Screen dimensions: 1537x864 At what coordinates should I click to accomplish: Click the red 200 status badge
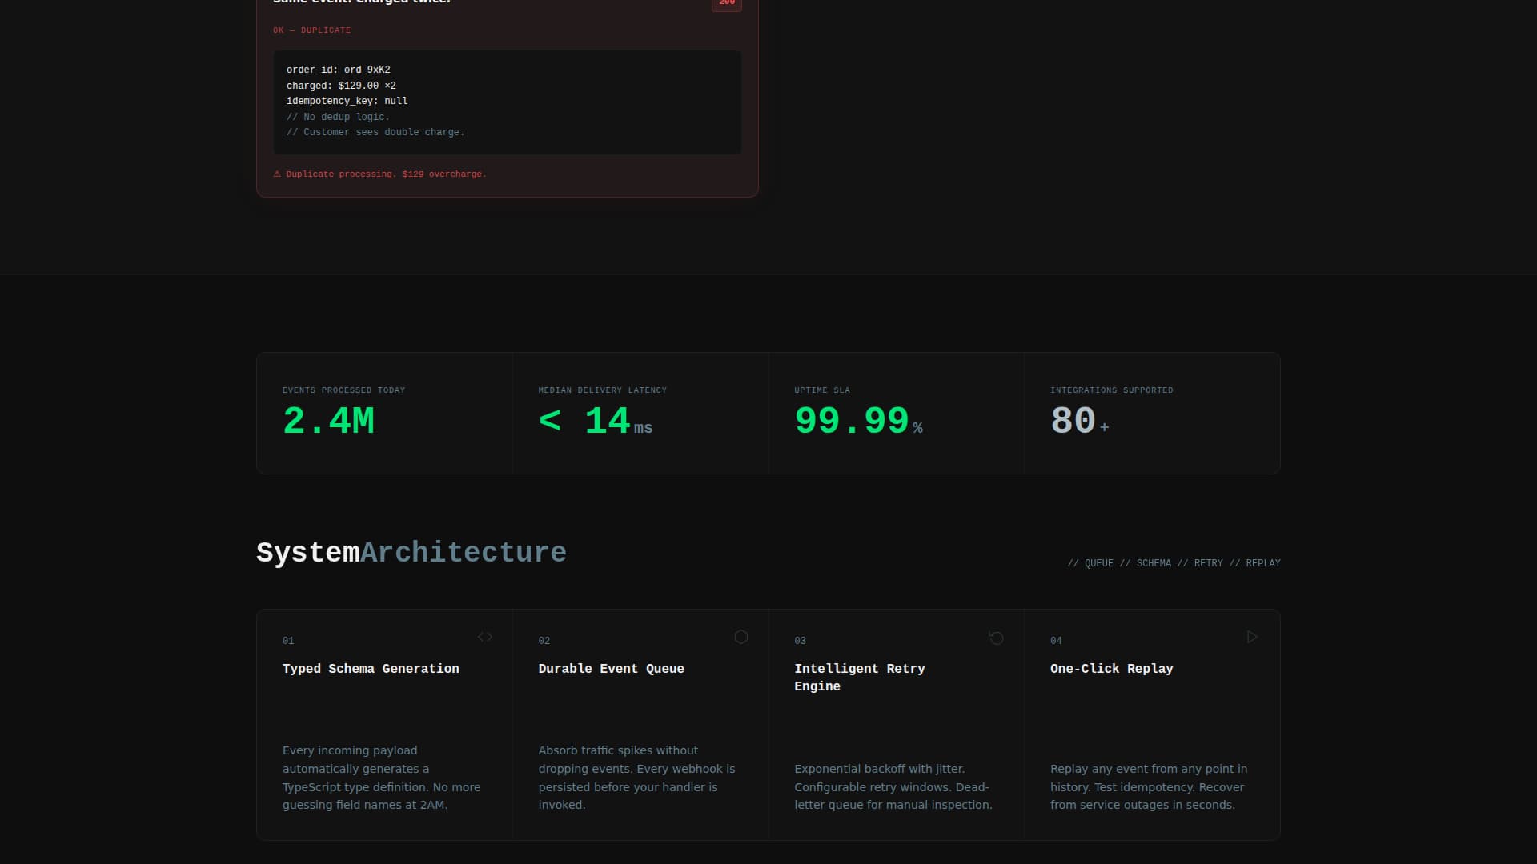(x=726, y=5)
